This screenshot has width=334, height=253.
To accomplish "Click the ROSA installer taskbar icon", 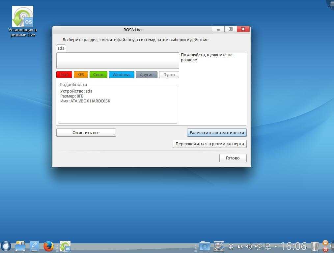I will 65,246.
